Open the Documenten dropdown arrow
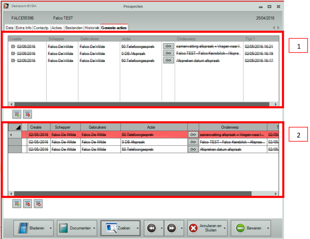 pos(94,228)
